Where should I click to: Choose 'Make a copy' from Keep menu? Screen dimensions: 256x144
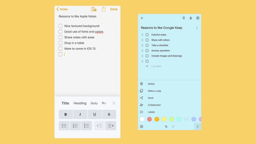coord(154,91)
